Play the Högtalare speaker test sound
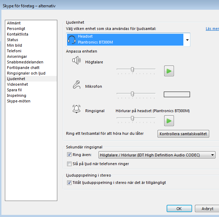 click(169, 71)
